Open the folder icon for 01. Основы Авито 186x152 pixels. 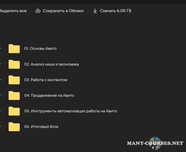pyautogui.click(x=14, y=49)
